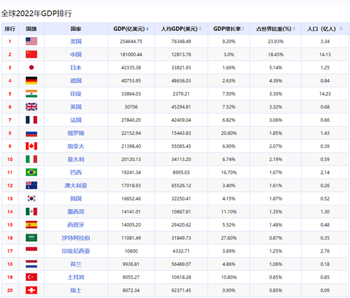Open the 西班牙 country link

tap(76, 225)
